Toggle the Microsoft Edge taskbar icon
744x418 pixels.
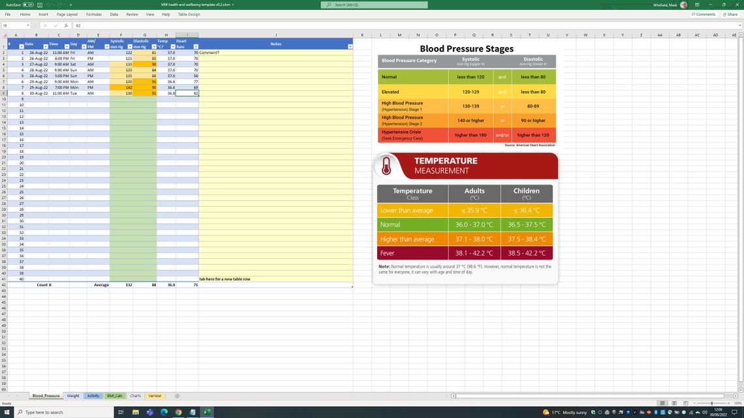(164, 412)
